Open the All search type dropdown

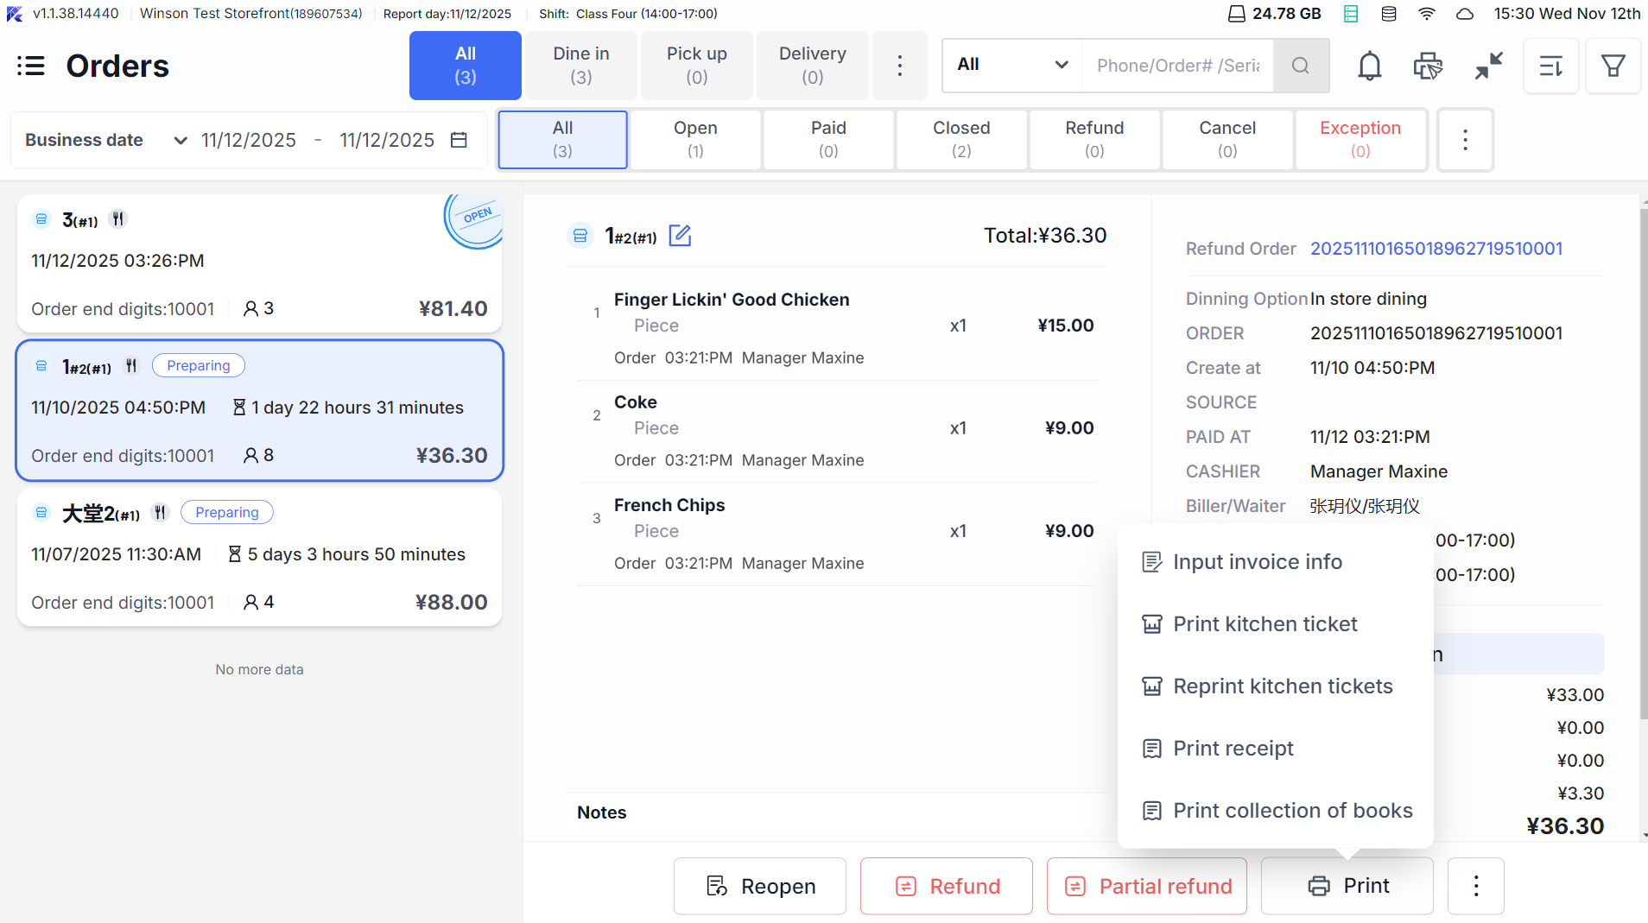(1012, 65)
